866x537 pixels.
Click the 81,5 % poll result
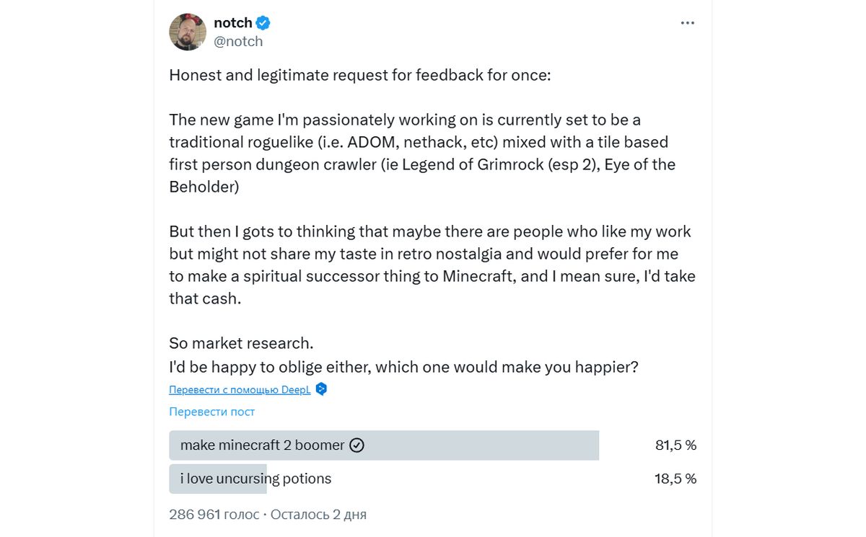click(675, 445)
